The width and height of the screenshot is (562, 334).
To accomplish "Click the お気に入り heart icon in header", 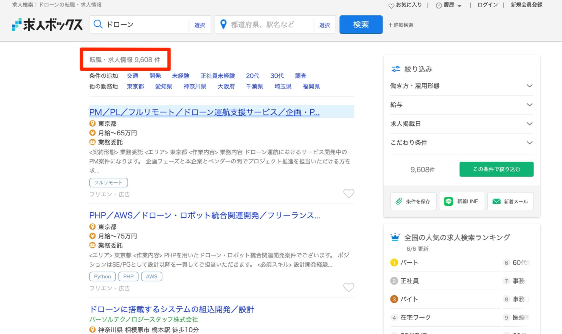I will pyautogui.click(x=391, y=6).
